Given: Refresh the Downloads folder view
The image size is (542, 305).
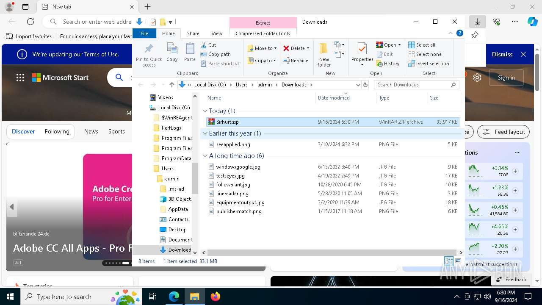Looking at the screenshot, I should (x=365, y=85).
